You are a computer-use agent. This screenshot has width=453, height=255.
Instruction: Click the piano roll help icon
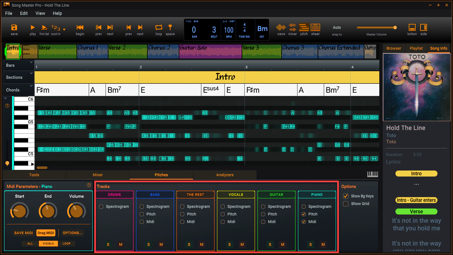[x=7, y=106]
